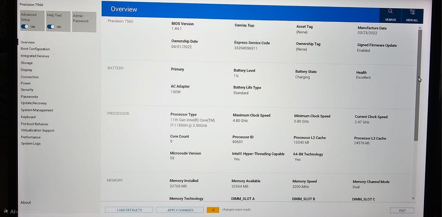Click battery Health Excellent value
The image size is (442, 217).
363,77
